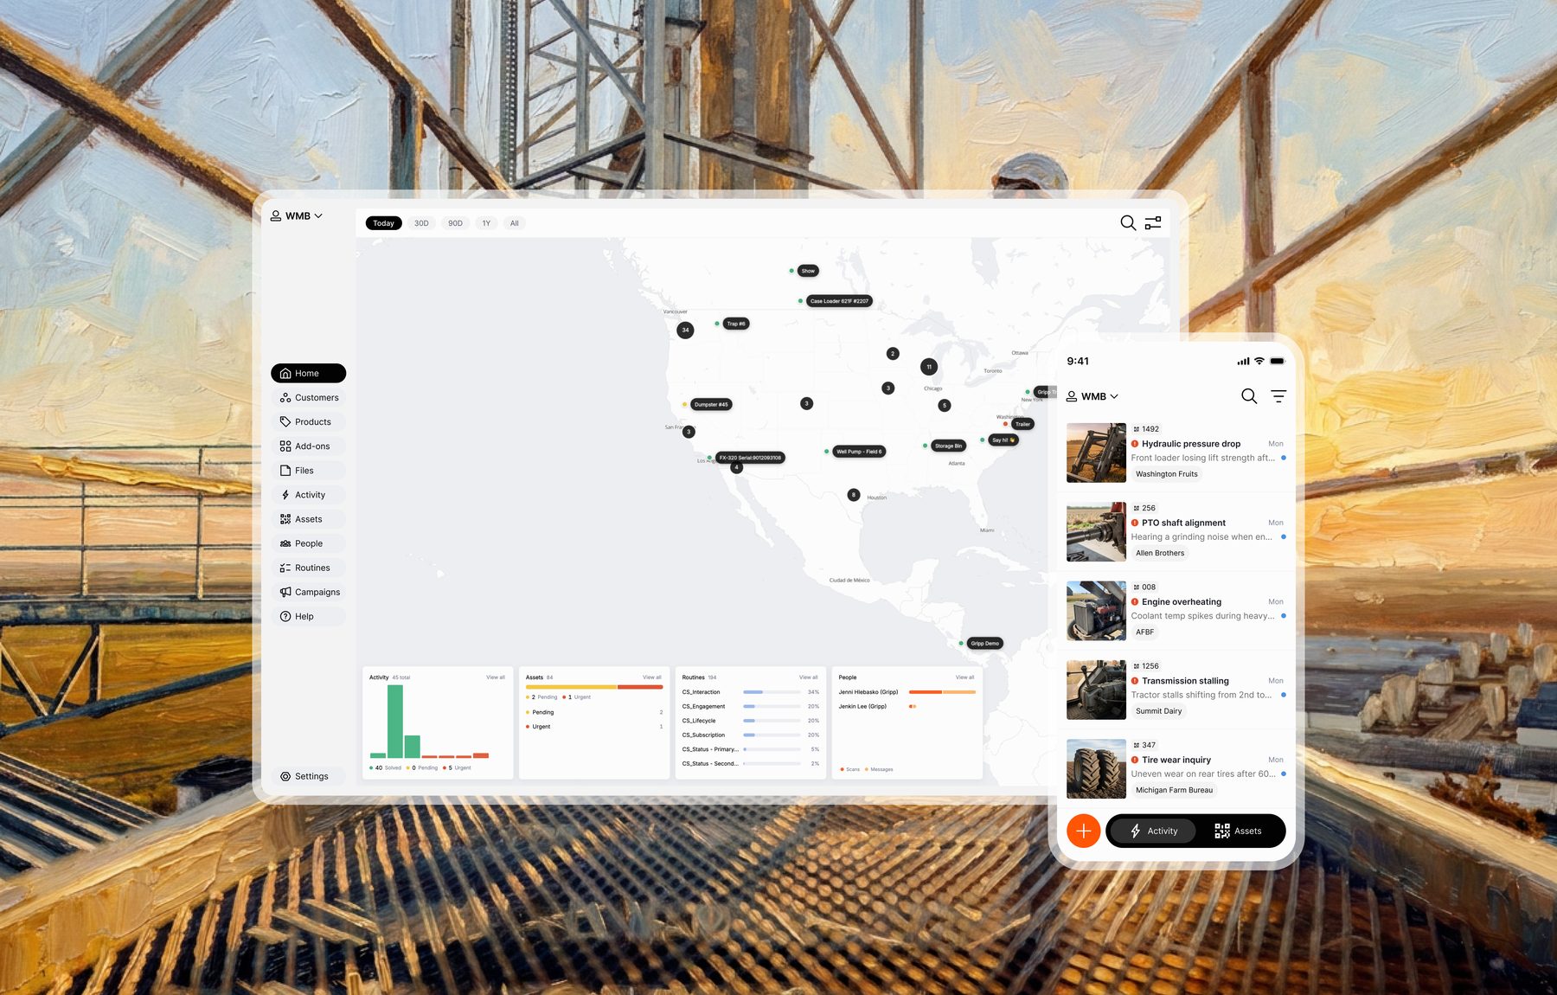The width and height of the screenshot is (1557, 995).
Task: Click the Dumpster #45 map pin
Action: 711,404
